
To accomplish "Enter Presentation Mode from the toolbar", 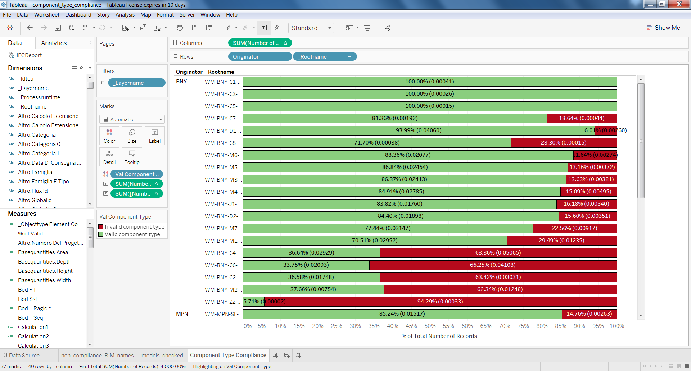I will coord(367,28).
